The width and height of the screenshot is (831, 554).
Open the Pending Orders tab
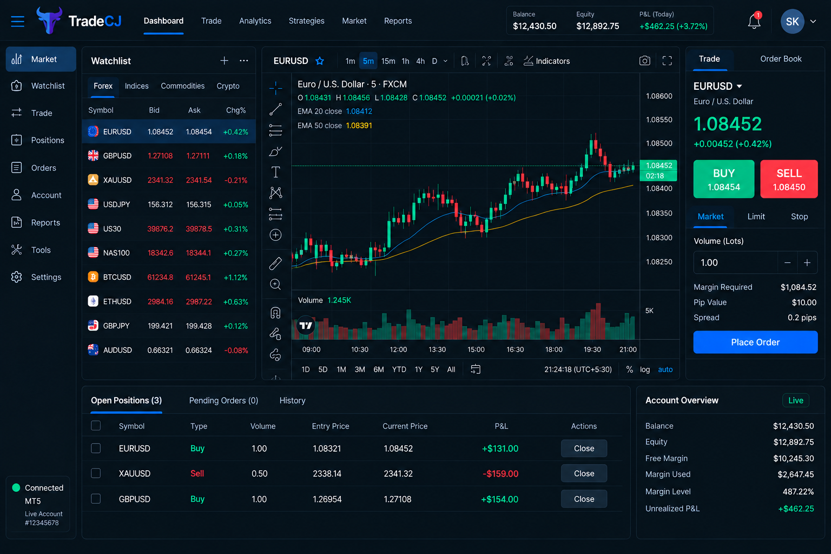coord(223,400)
